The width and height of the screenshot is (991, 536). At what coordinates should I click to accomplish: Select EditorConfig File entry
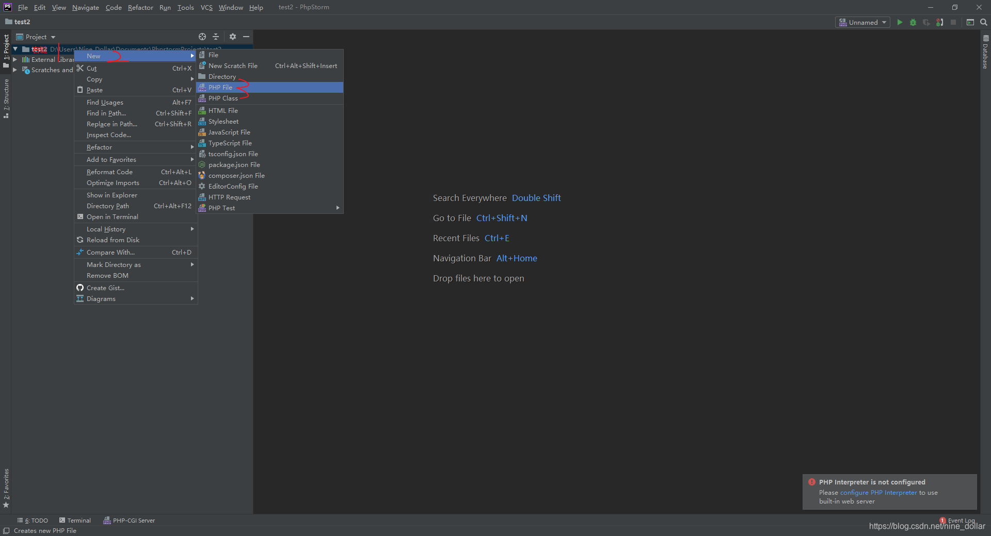coord(269,187)
